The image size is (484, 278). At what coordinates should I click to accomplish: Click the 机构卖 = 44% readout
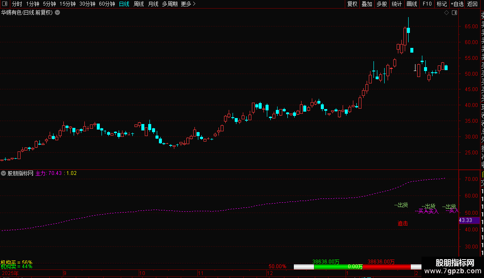click(x=16, y=266)
